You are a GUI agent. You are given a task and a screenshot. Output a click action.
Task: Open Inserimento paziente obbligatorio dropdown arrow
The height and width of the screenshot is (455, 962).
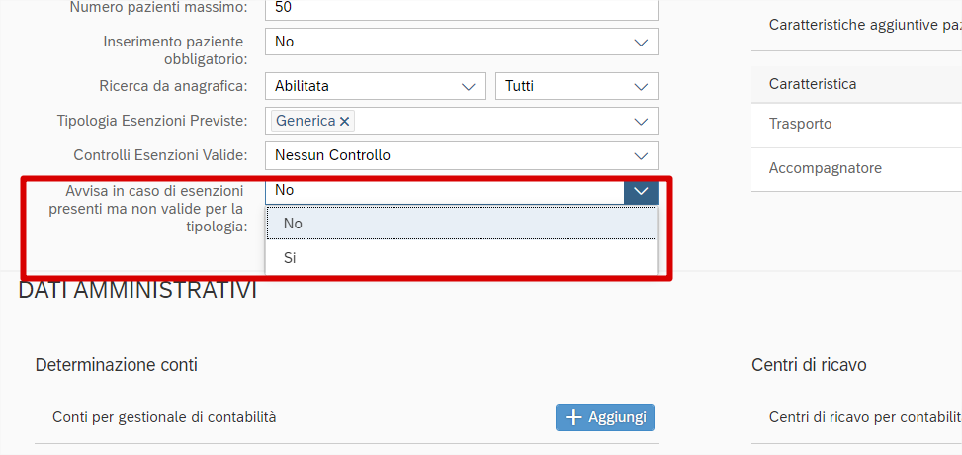click(x=641, y=42)
